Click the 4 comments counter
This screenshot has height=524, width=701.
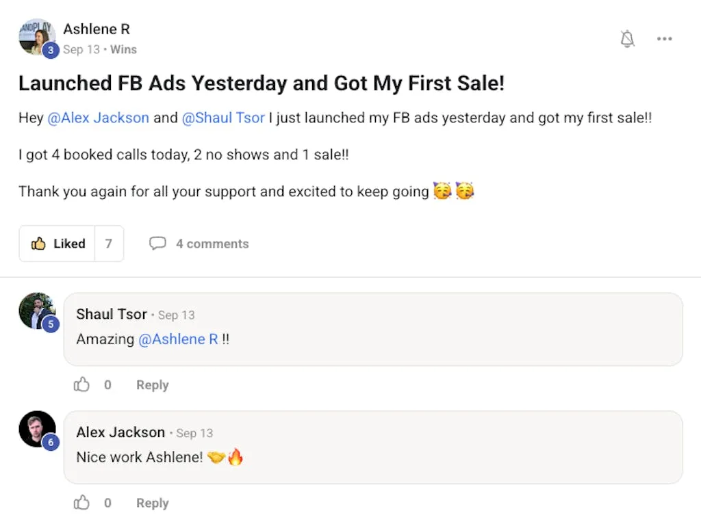pyautogui.click(x=212, y=244)
